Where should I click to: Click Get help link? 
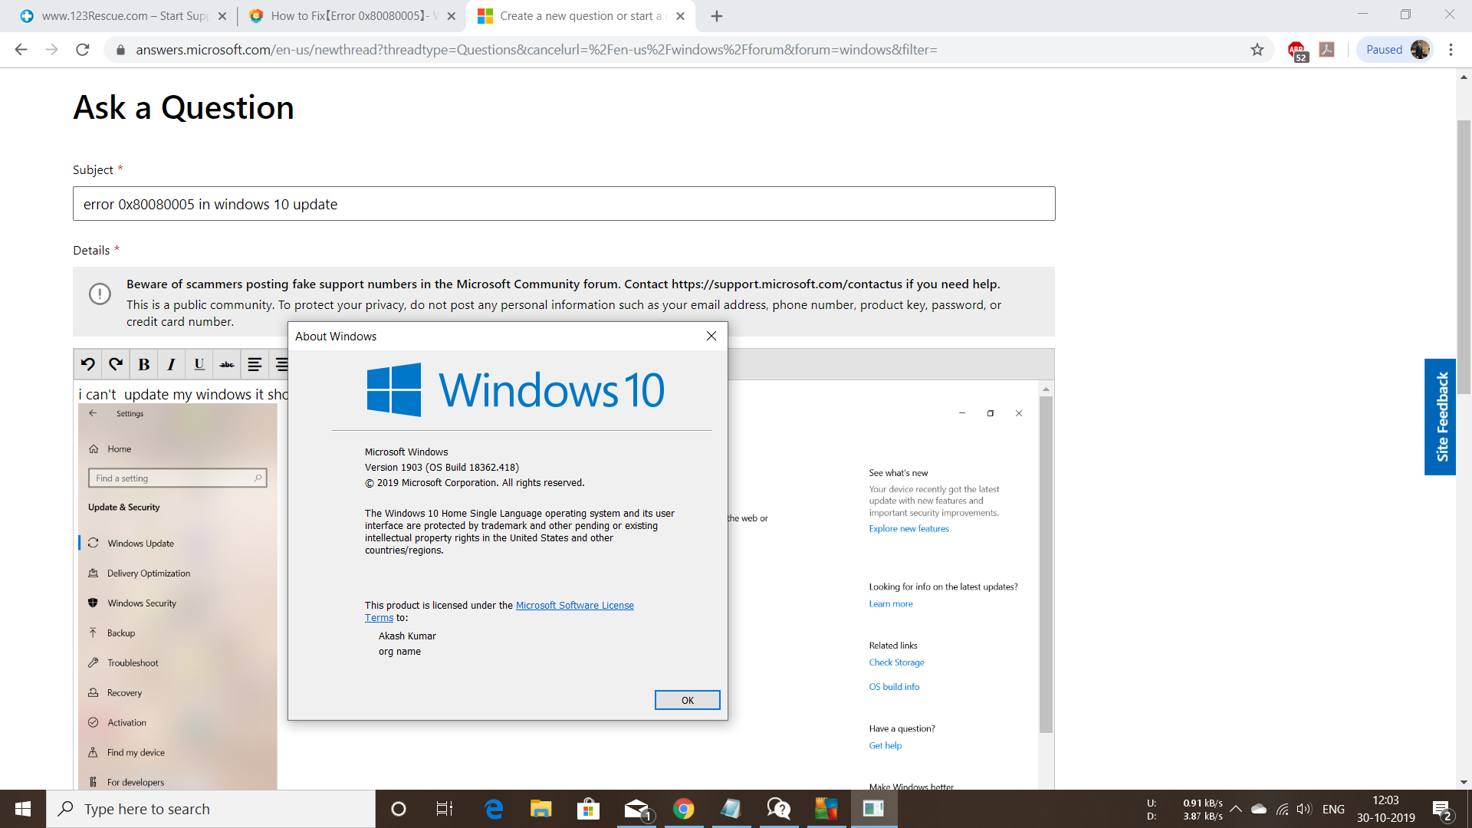pos(885,745)
